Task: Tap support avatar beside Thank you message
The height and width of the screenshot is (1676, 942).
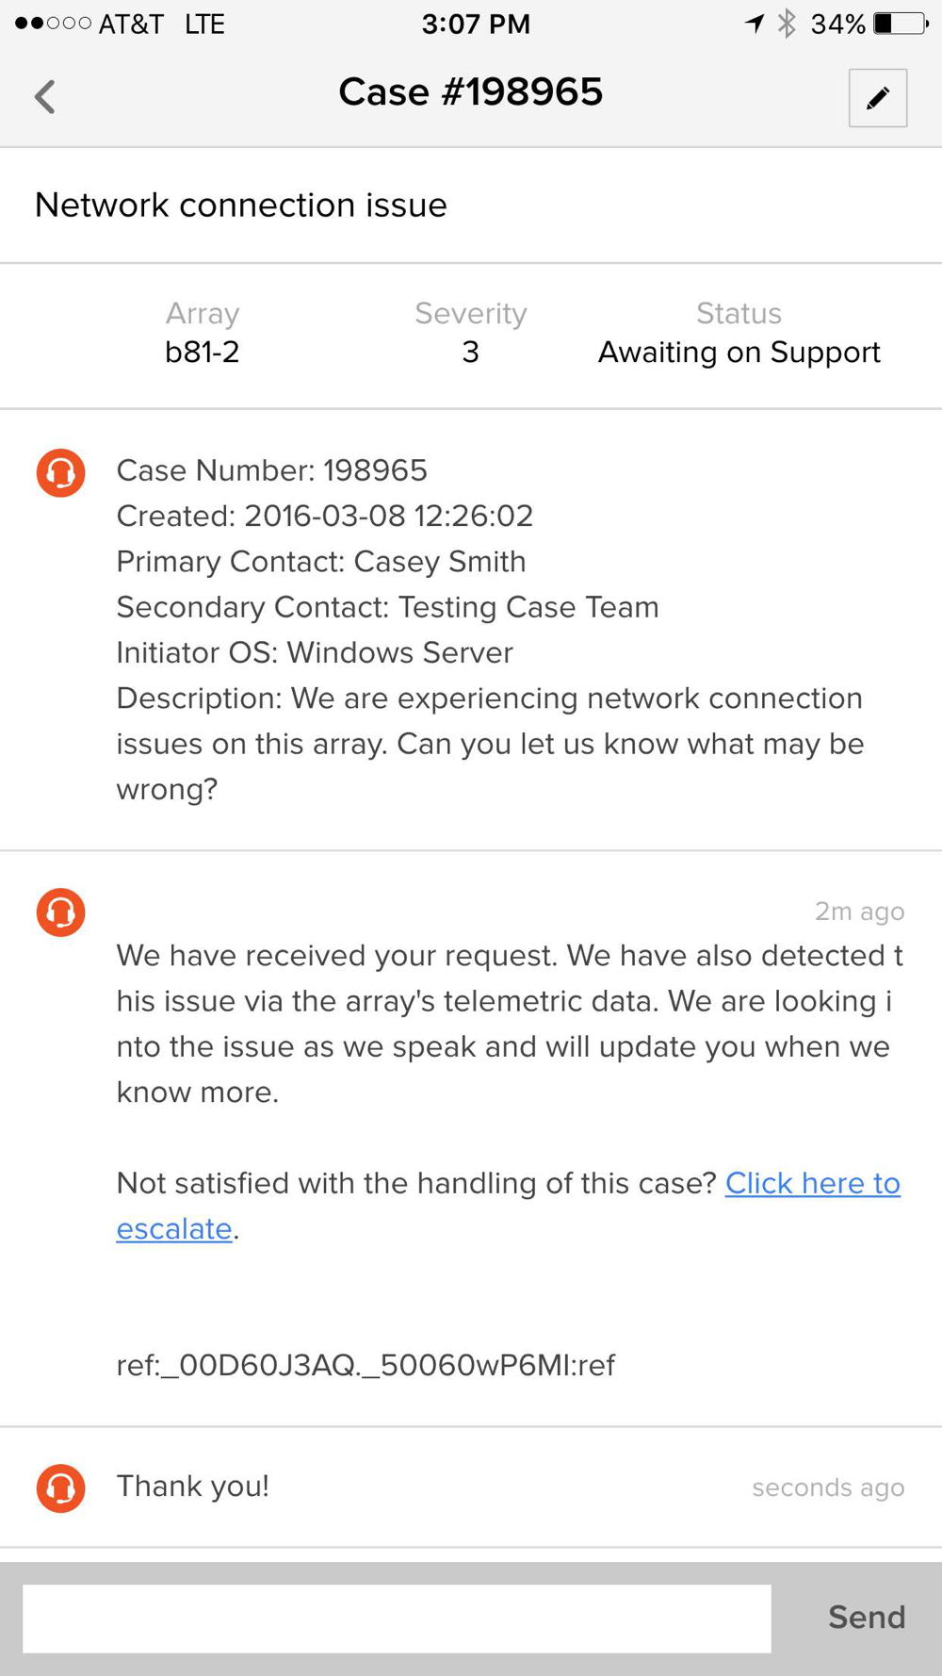Action: click(x=61, y=1487)
